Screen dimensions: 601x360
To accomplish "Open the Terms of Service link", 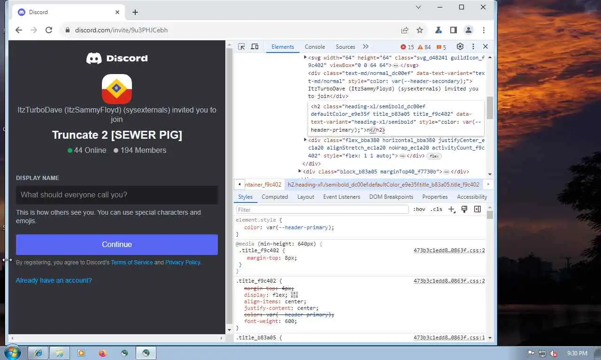I will pyautogui.click(x=131, y=262).
